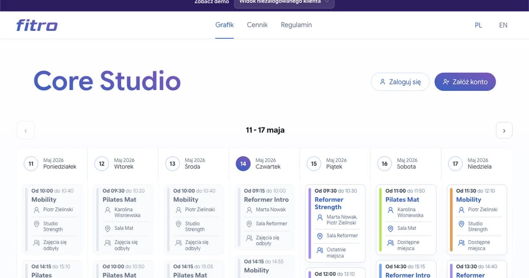The width and height of the screenshot is (529, 278).
Task: Click instructor icon in Wednesday Mobility card
Action: [x=179, y=210]
